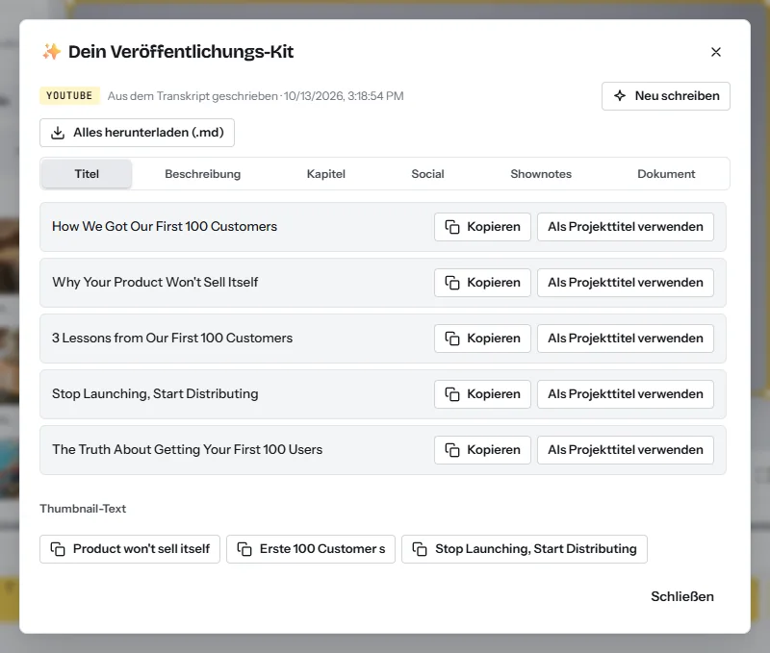Screen dimensions: 770x653
Task: Show the Shownotes tab
Action: pos(541,174)
